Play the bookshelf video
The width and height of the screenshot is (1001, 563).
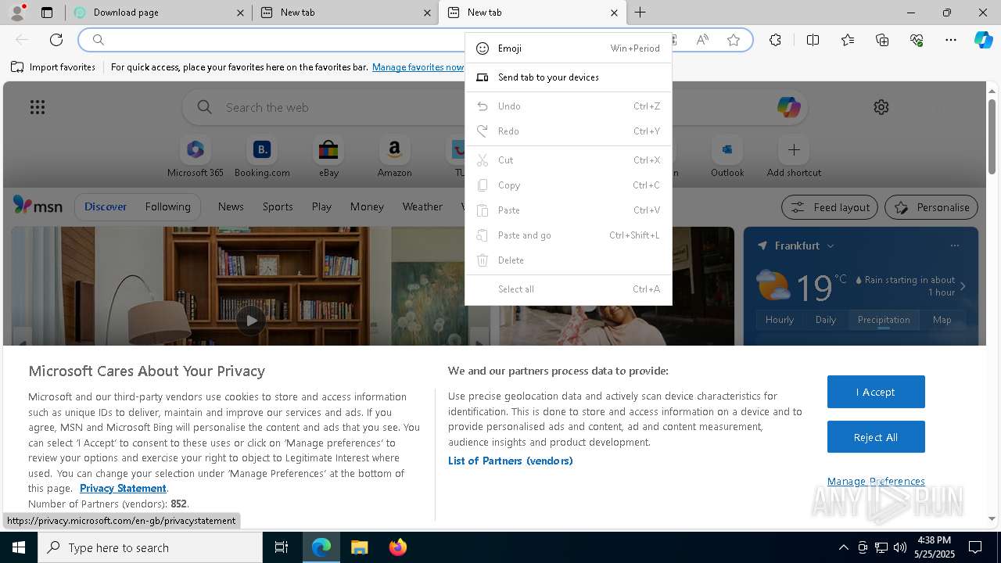250,320
